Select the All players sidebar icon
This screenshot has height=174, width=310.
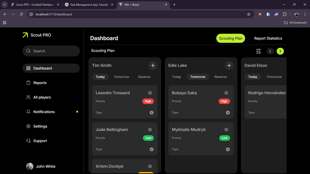tap(28, 97)
